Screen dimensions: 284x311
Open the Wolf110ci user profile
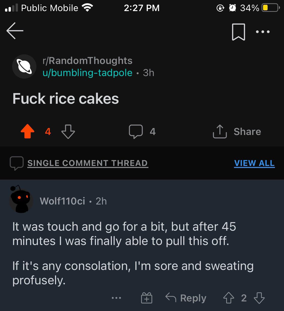62,201
